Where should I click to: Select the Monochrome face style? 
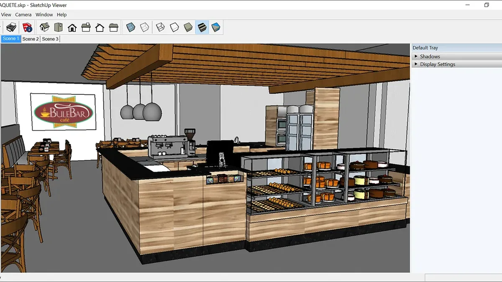click(216, 28)
